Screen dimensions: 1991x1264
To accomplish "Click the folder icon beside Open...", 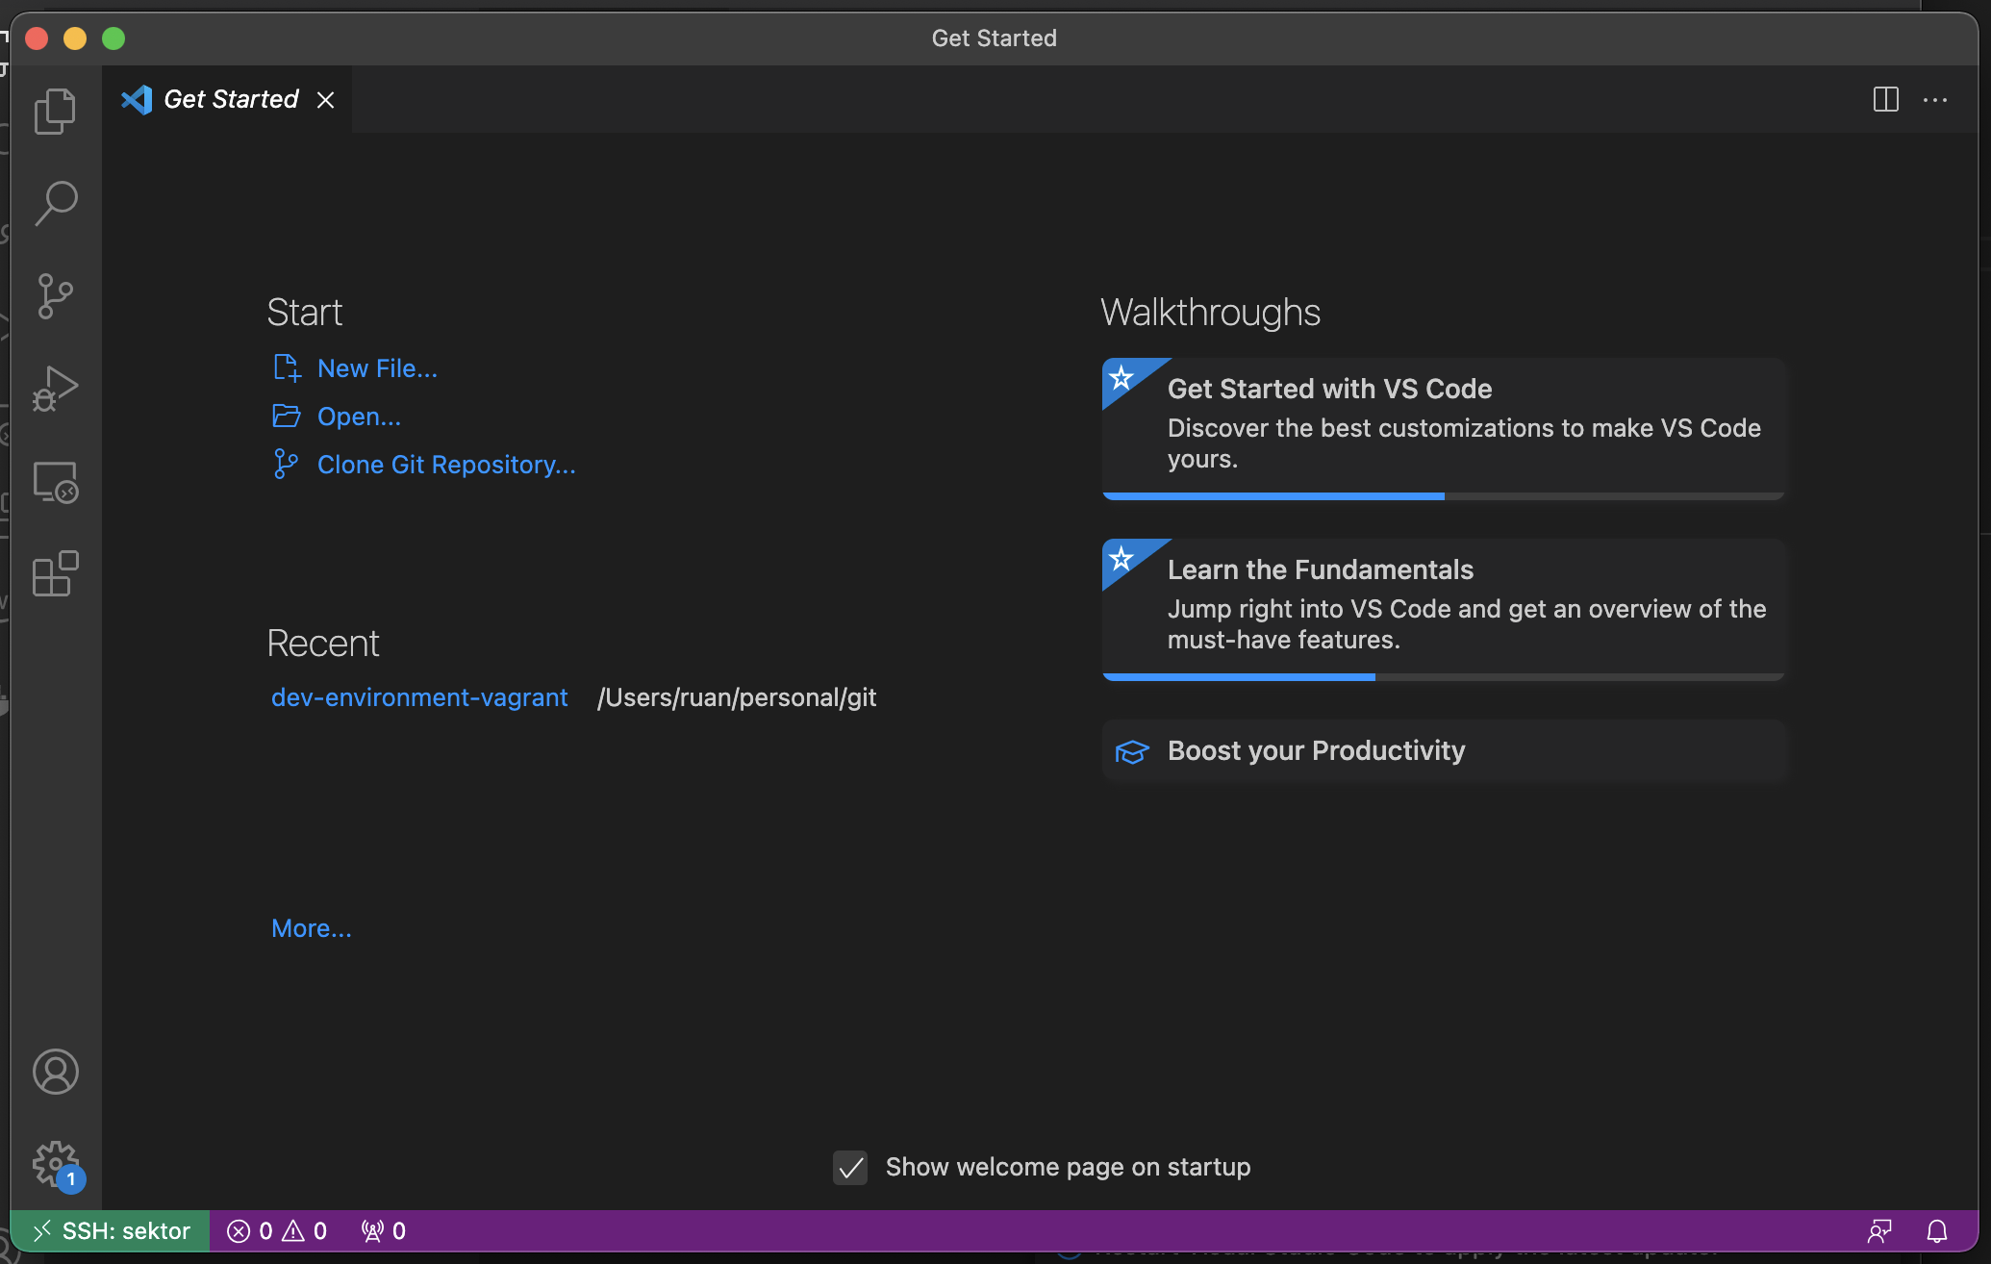I will tap(287, 416).
